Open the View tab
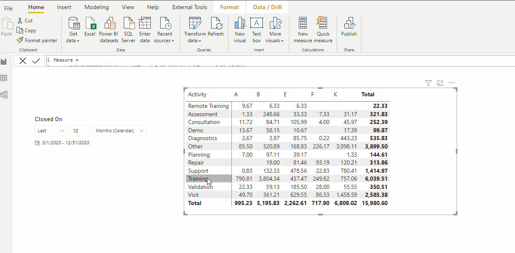Image resolution: width=515 pixels, height=253 pixels. pos(128,7)
